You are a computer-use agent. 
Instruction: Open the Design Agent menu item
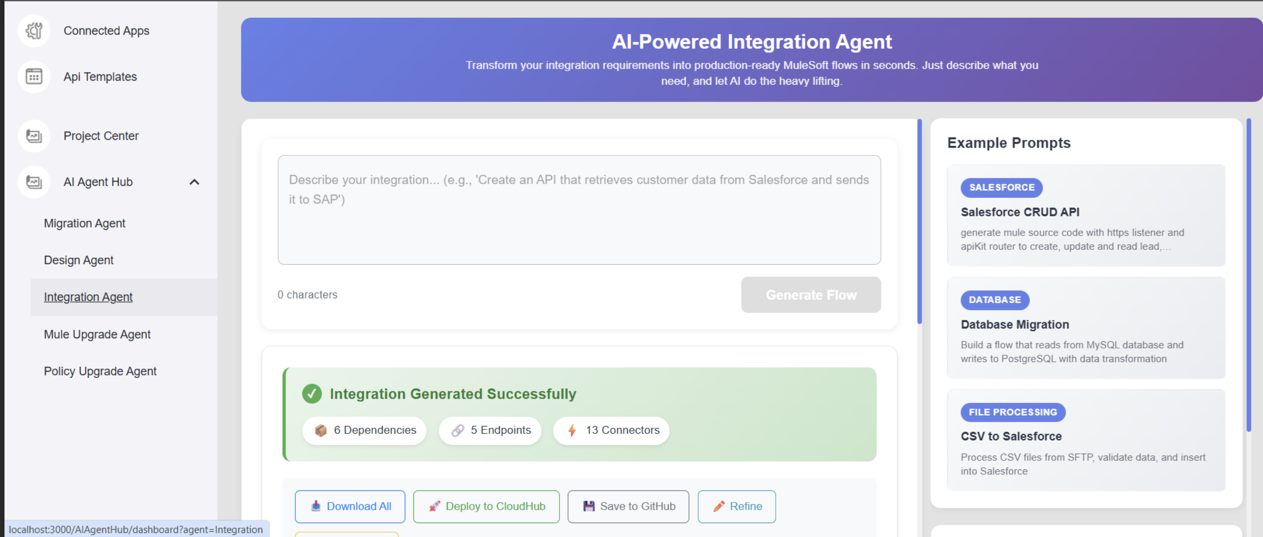(78, 260)
